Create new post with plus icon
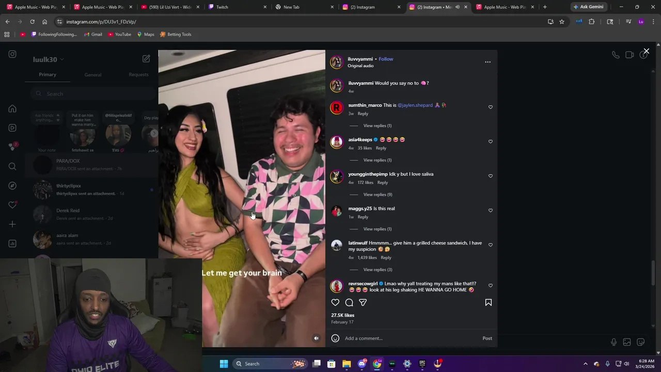Image resolution: width=661 pixels, height=372 pixels. [12, 224]
